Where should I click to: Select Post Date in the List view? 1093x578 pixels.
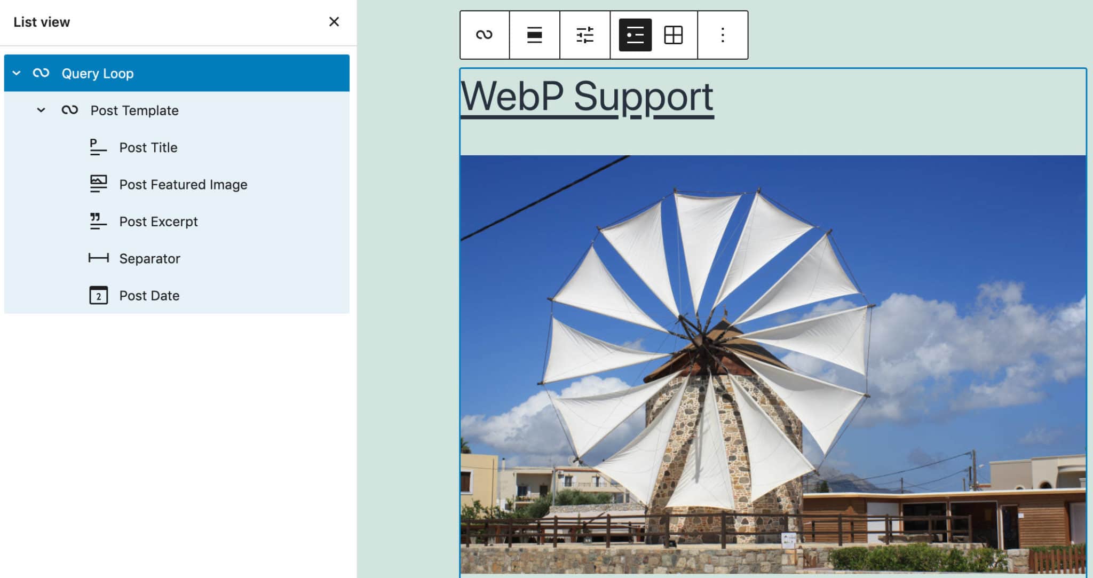(x=149, y=295)
